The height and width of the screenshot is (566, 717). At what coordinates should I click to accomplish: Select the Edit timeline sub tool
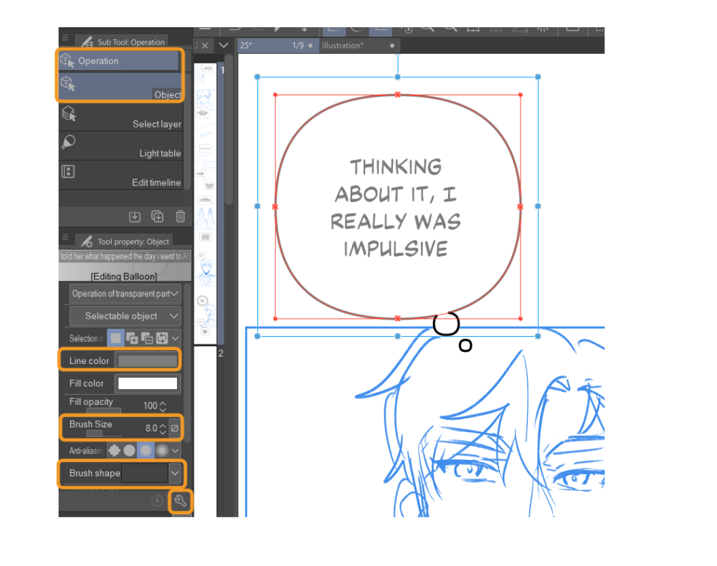[119, 176]
